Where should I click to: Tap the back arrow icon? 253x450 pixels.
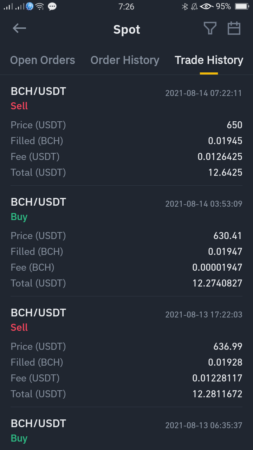point(19,28)
